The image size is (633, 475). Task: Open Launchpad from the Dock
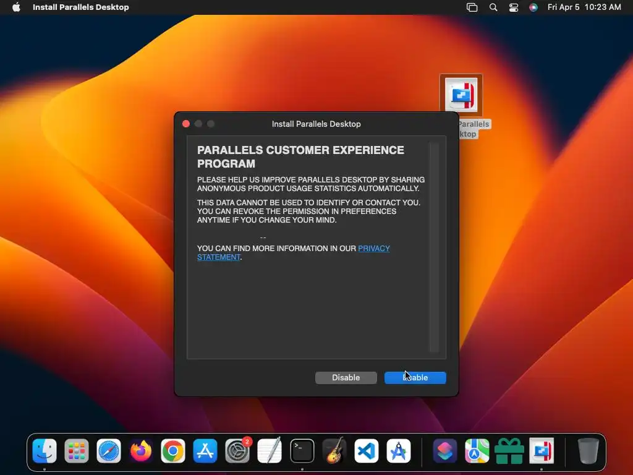[77, 451]
